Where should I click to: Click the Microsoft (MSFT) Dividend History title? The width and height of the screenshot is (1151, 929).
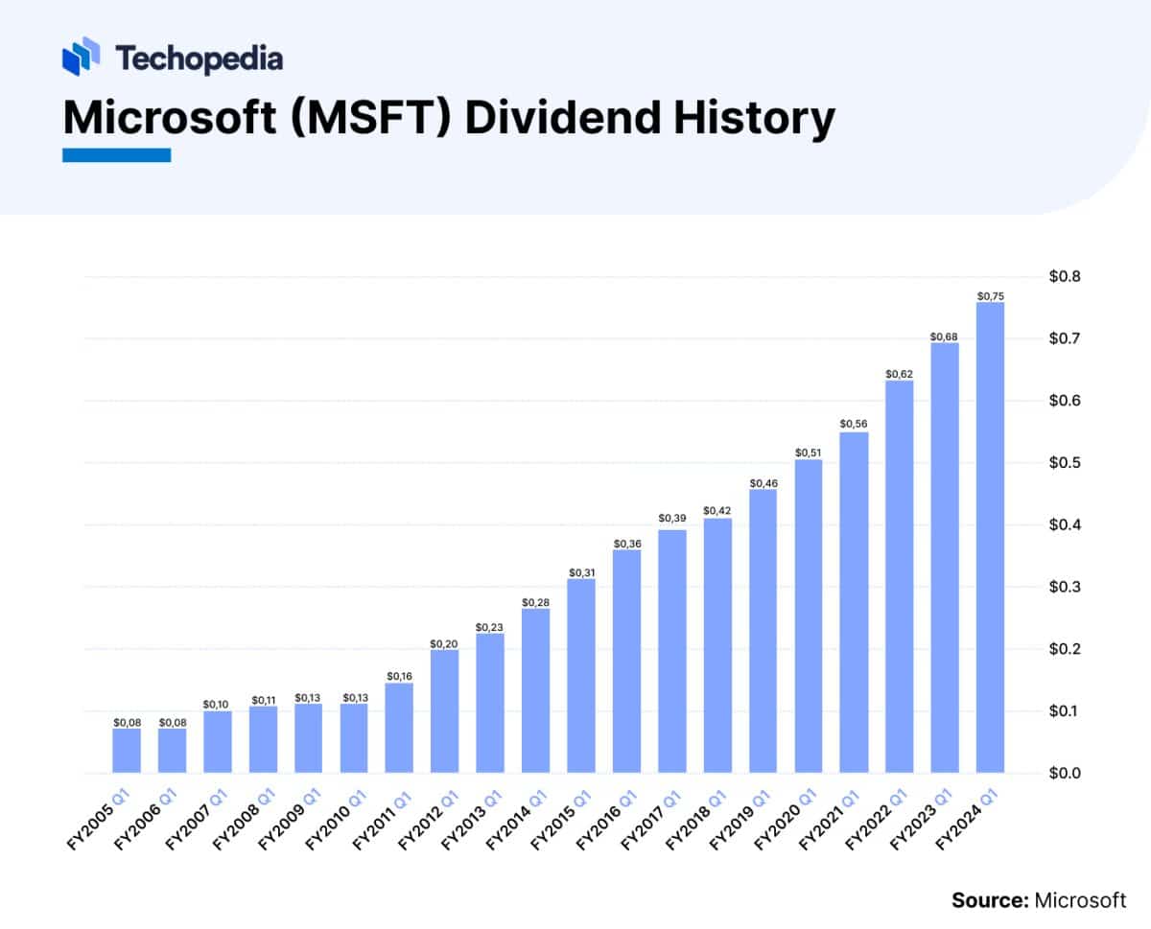pyautogui.click(x=448, y=118)
